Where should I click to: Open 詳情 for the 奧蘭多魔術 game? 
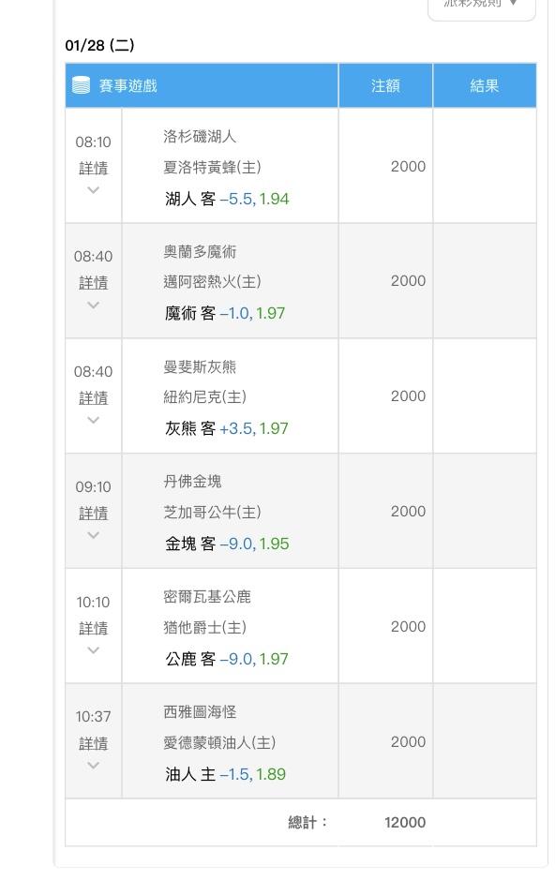pyautogui.click(x=93, y=283)
